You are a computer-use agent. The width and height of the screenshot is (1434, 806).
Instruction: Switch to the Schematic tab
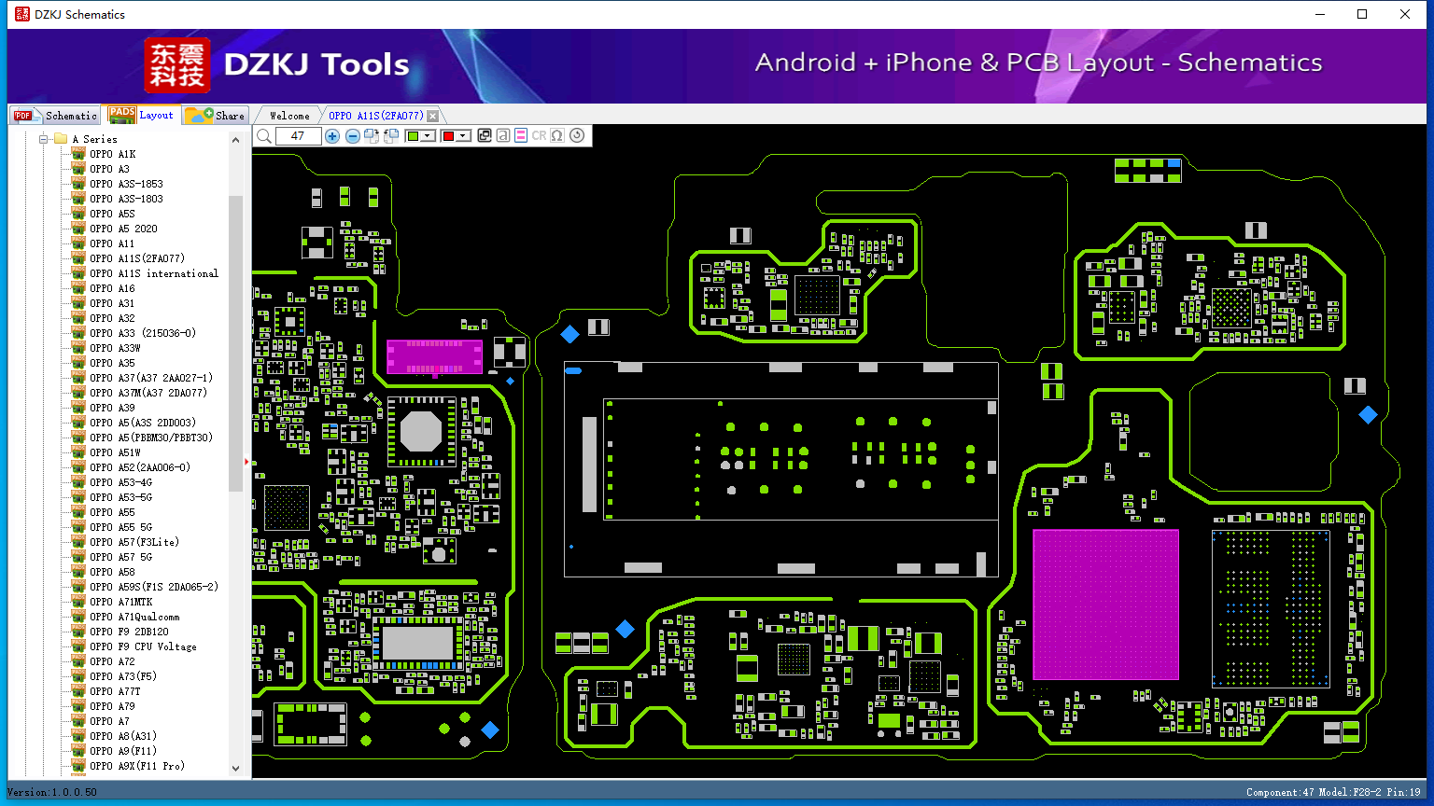tap(55, 115)
